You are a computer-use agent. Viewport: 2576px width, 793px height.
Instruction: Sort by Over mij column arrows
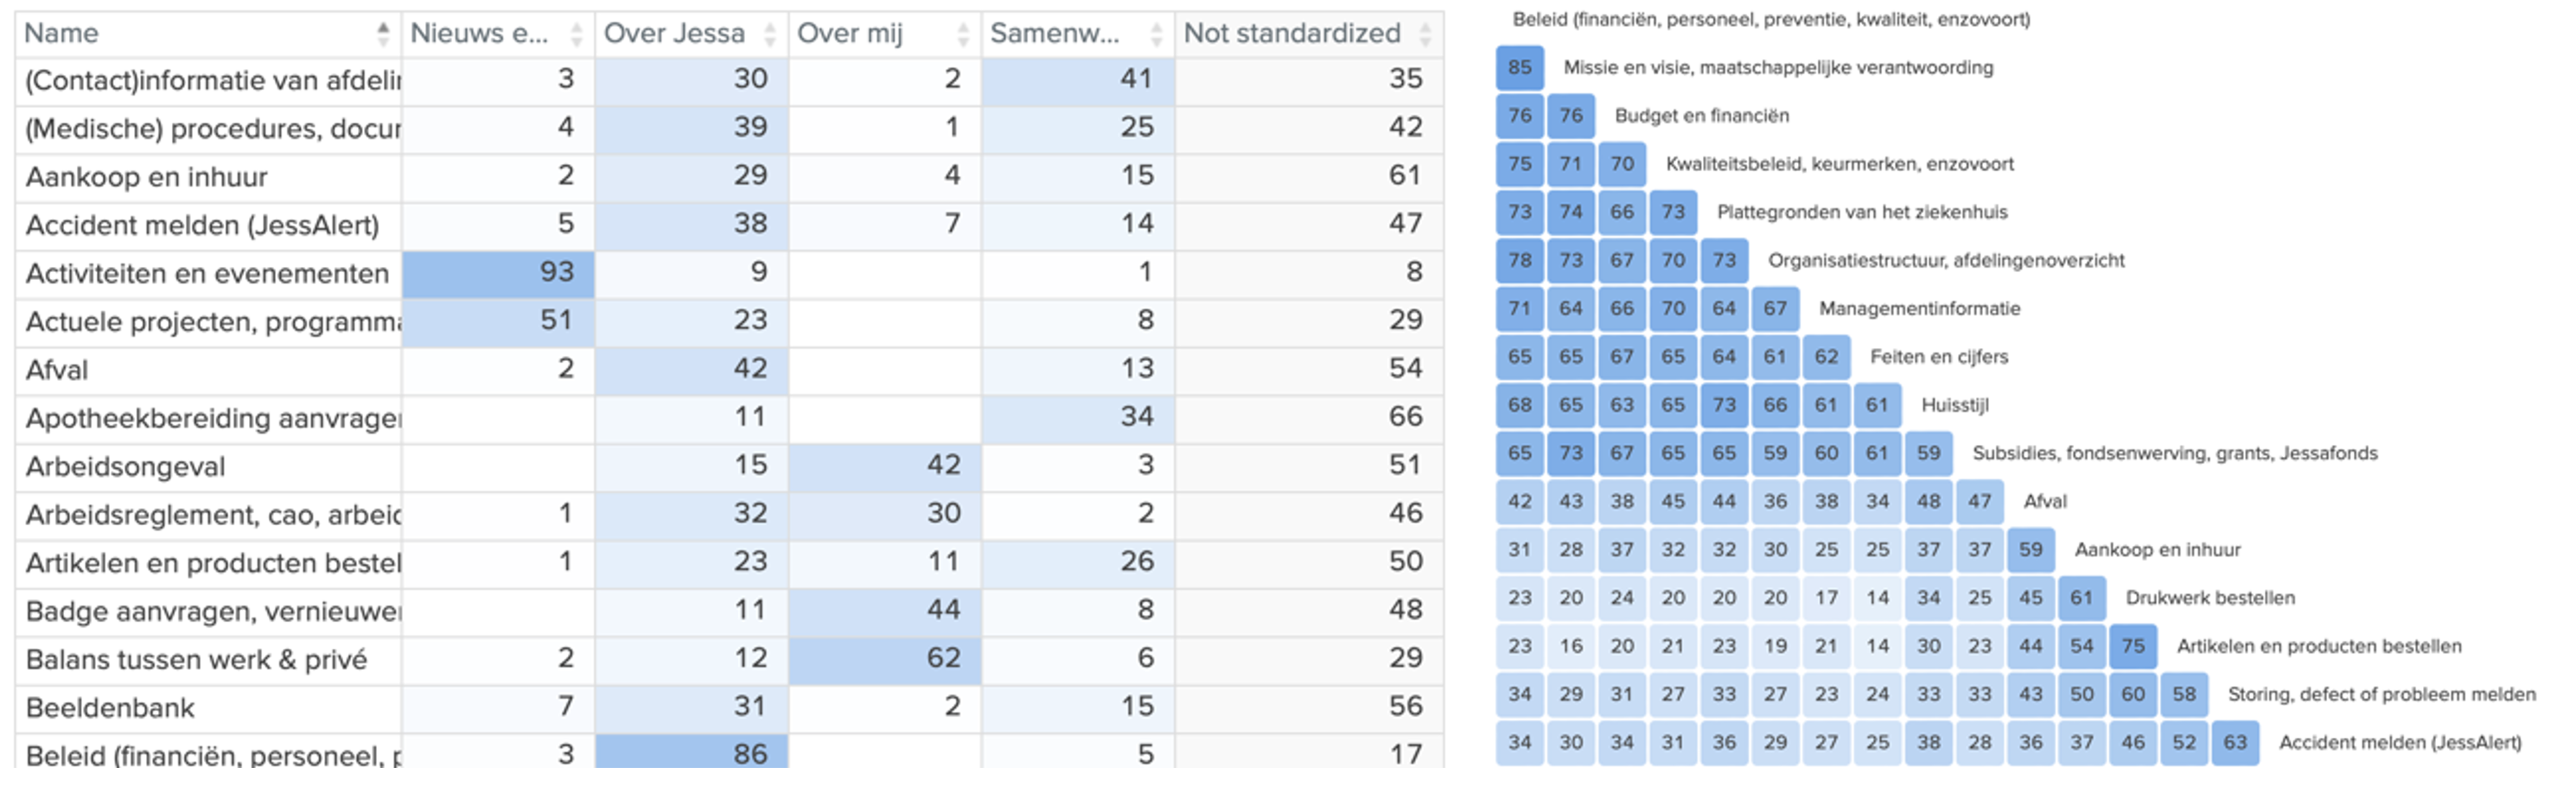(963, 34)
